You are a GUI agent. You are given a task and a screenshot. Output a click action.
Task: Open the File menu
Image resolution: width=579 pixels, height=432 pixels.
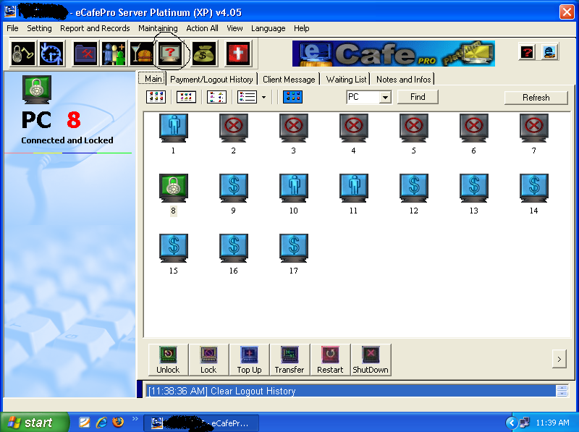[x=12, y=28]
